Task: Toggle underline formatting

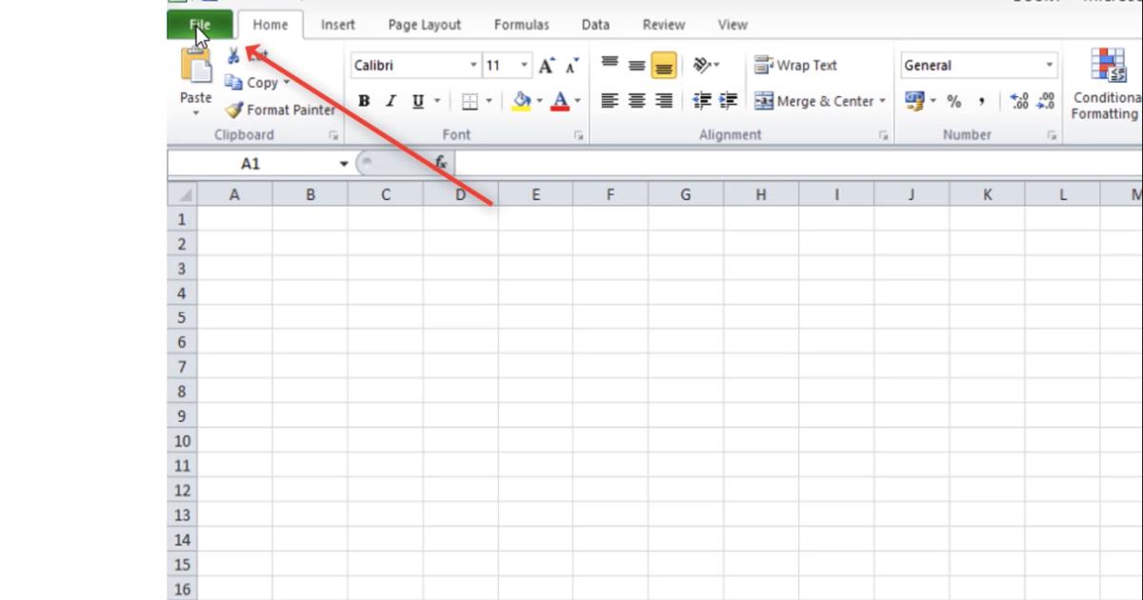Action: [417, 100]
